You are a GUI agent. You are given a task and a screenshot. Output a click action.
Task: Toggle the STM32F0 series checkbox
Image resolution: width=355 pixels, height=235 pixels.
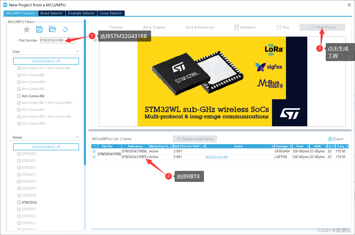(x=19, y=154)
